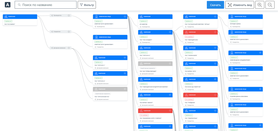Click building icon on ГОСТИНИЧНЫЙ КОМПЛЕКС ИРТЫШ card
This screenshot has width=278, height=131.
187,17
